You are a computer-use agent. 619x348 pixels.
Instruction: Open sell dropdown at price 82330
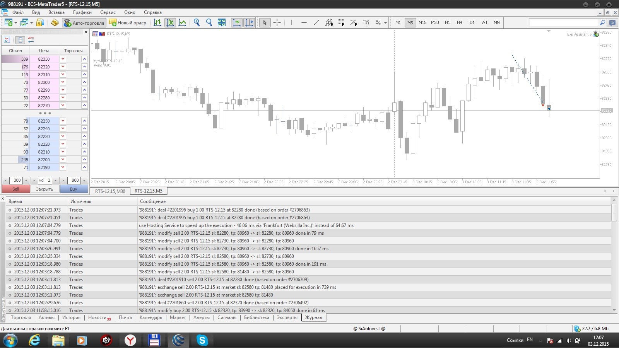[x=63, y=59]
